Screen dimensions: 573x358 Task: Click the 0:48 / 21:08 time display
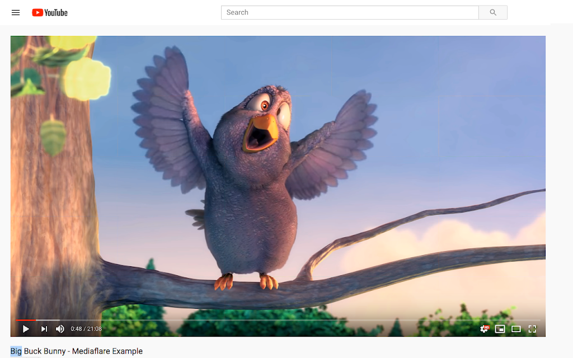pyautogui.click(x=86, y=329)
